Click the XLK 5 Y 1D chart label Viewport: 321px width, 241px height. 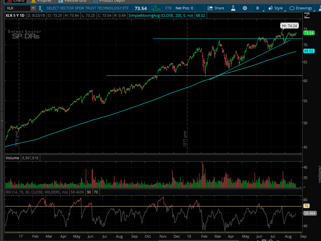15,15
